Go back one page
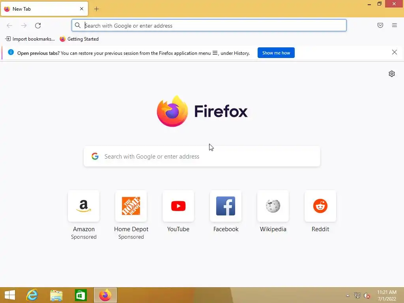Image resolution: width=404 pixels, height=303 pixels. tap(9, 26)
